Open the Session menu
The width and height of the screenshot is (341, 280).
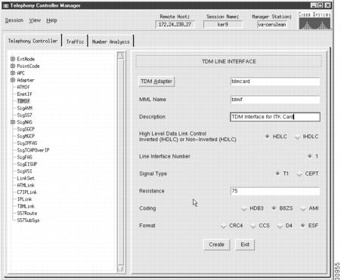point(14,20)
